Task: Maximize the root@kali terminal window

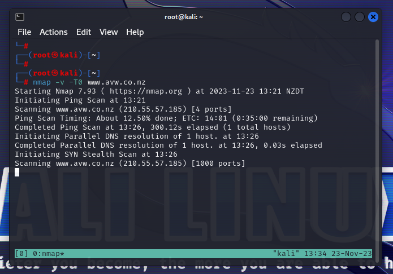Action: tap(360, 17)
